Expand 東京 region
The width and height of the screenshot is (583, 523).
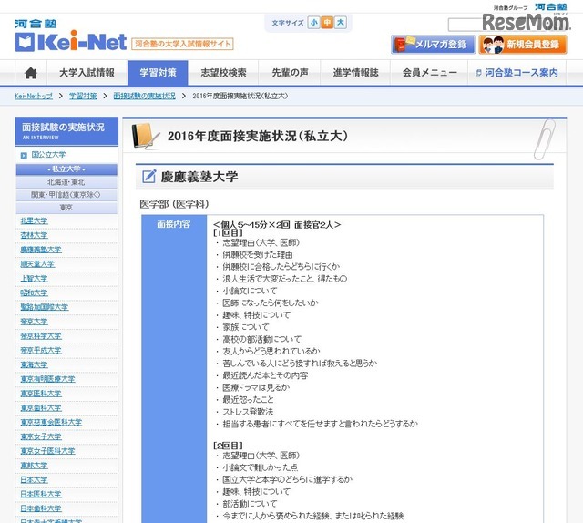66,208
